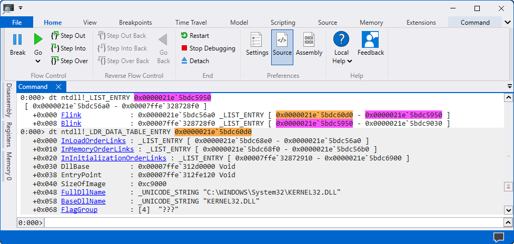Screen dimensions: 514x244
Task: Toggle Assembly mode preference
Action: [x=309, y=45]
